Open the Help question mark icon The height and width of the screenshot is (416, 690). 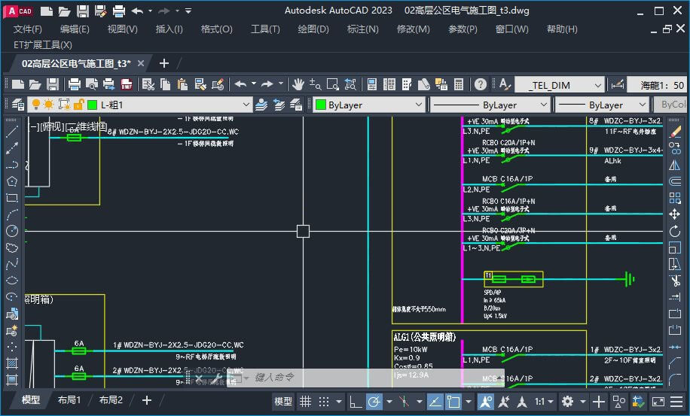pyautogui.click(x=481, y=84)
